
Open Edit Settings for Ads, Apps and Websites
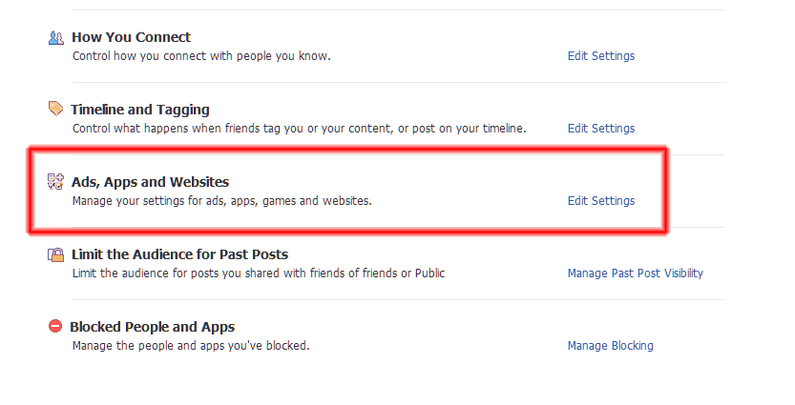pyautogui.click(x=601, y=200)
